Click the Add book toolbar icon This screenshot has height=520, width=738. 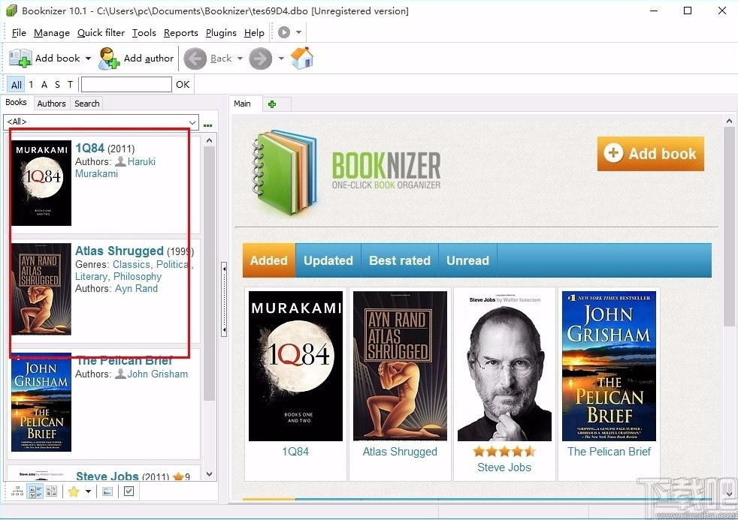20,58
